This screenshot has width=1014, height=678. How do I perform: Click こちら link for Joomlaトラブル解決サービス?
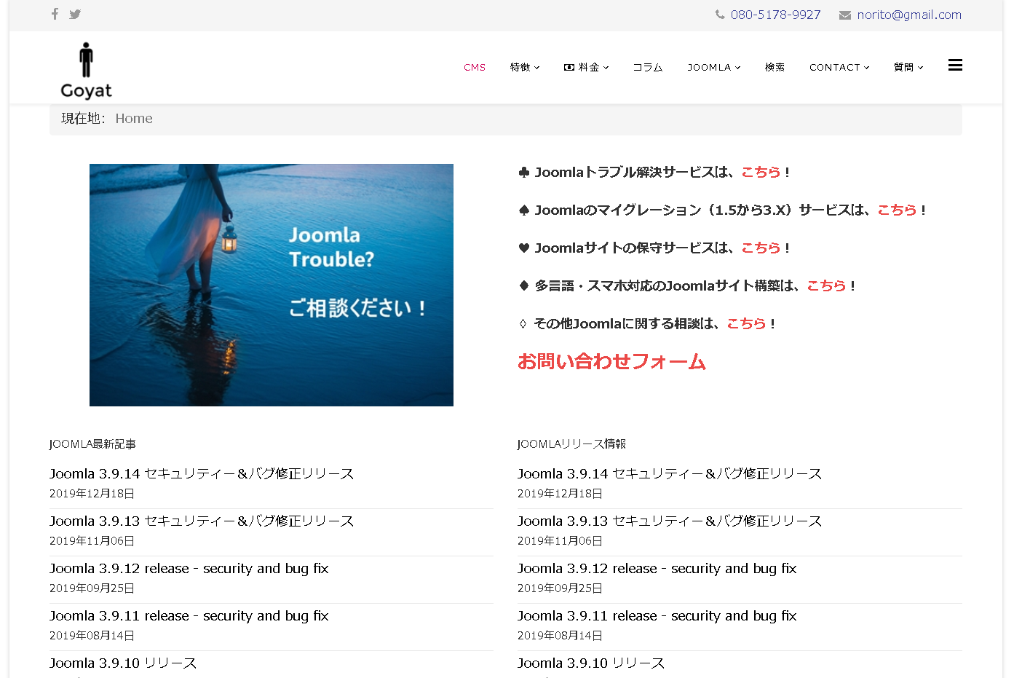(x=761, y=172)
